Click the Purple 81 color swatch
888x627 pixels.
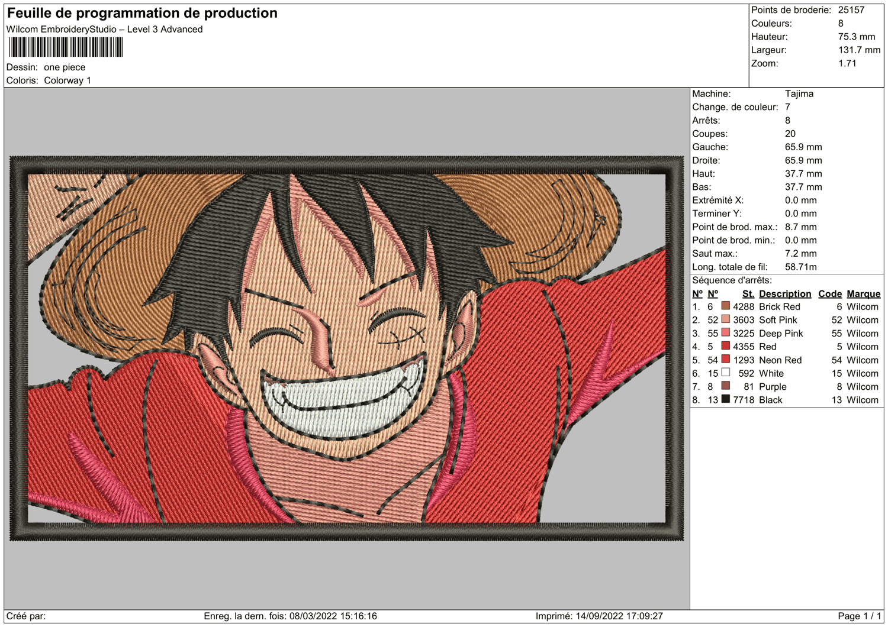click(725, 386)
